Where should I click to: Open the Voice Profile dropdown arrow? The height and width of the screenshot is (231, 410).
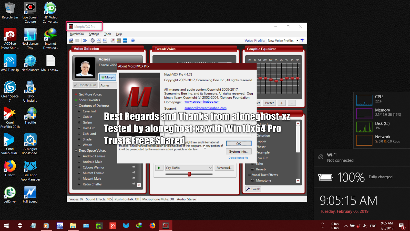click(297, 41)
